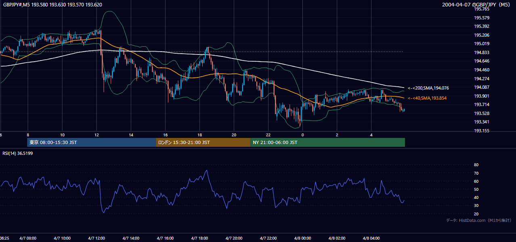Click RSI scale label 20
The height and width of the screenshot is (242, 516).
476,214
